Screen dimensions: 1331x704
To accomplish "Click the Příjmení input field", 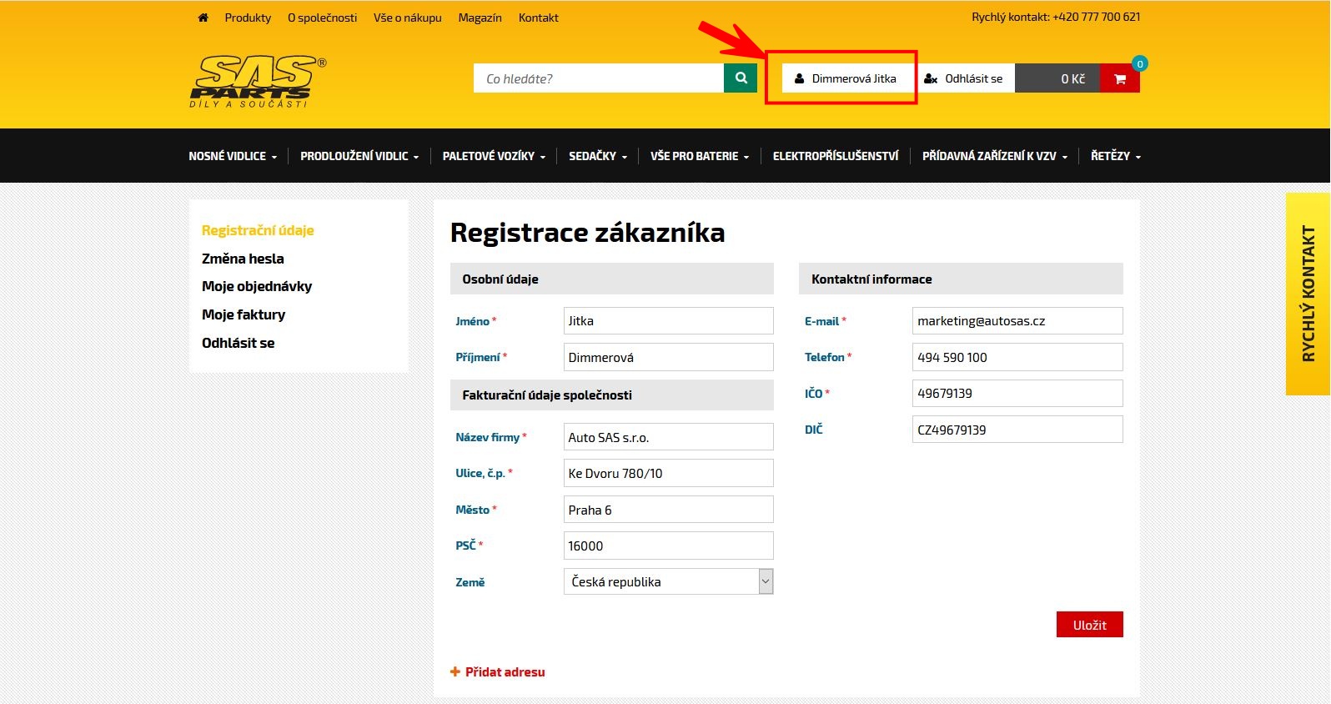I will (x=669, y=357).
